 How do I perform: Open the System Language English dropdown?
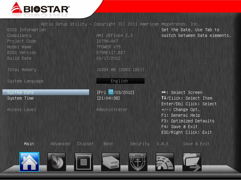click(120, 81)
